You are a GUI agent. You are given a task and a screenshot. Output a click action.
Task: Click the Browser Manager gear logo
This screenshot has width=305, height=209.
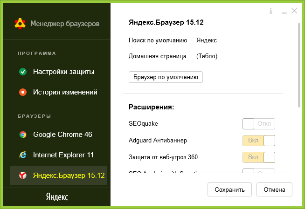(20, 24)
